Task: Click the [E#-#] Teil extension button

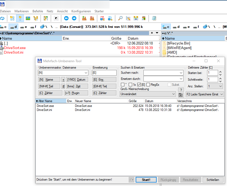Action: (x=104, y=86)
